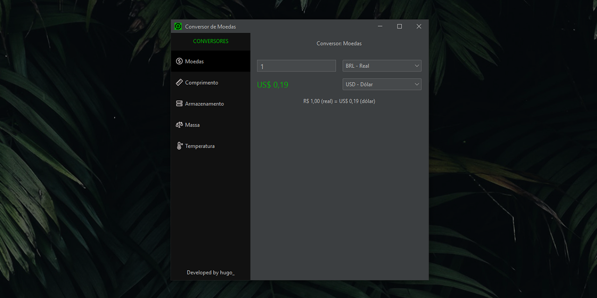The height and width of the screenshot is (298, 597).
Task: Minimize the Conversor de Moedas window
Action: point(380,27)
